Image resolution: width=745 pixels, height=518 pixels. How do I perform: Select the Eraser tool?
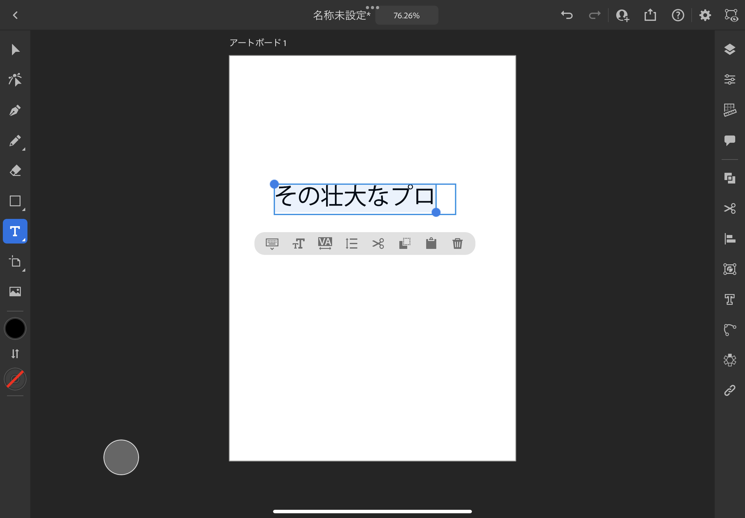[x=15, y=170]
